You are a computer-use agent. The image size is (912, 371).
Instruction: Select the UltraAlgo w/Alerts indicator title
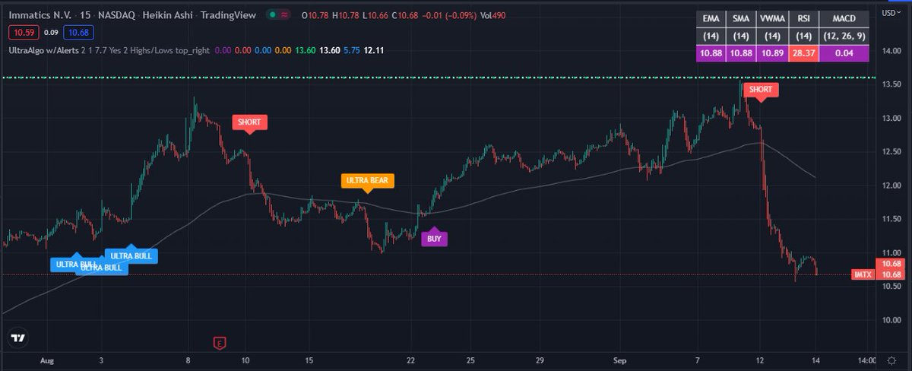[x=45, y=50]
